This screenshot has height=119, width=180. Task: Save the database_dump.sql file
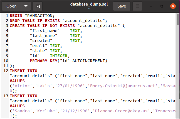coord(121,6)
